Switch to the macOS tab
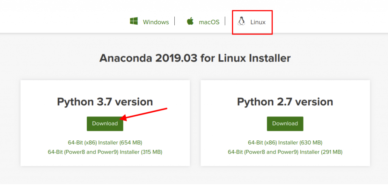This screenshot has width=388, height=187. (x=209, y=22)
